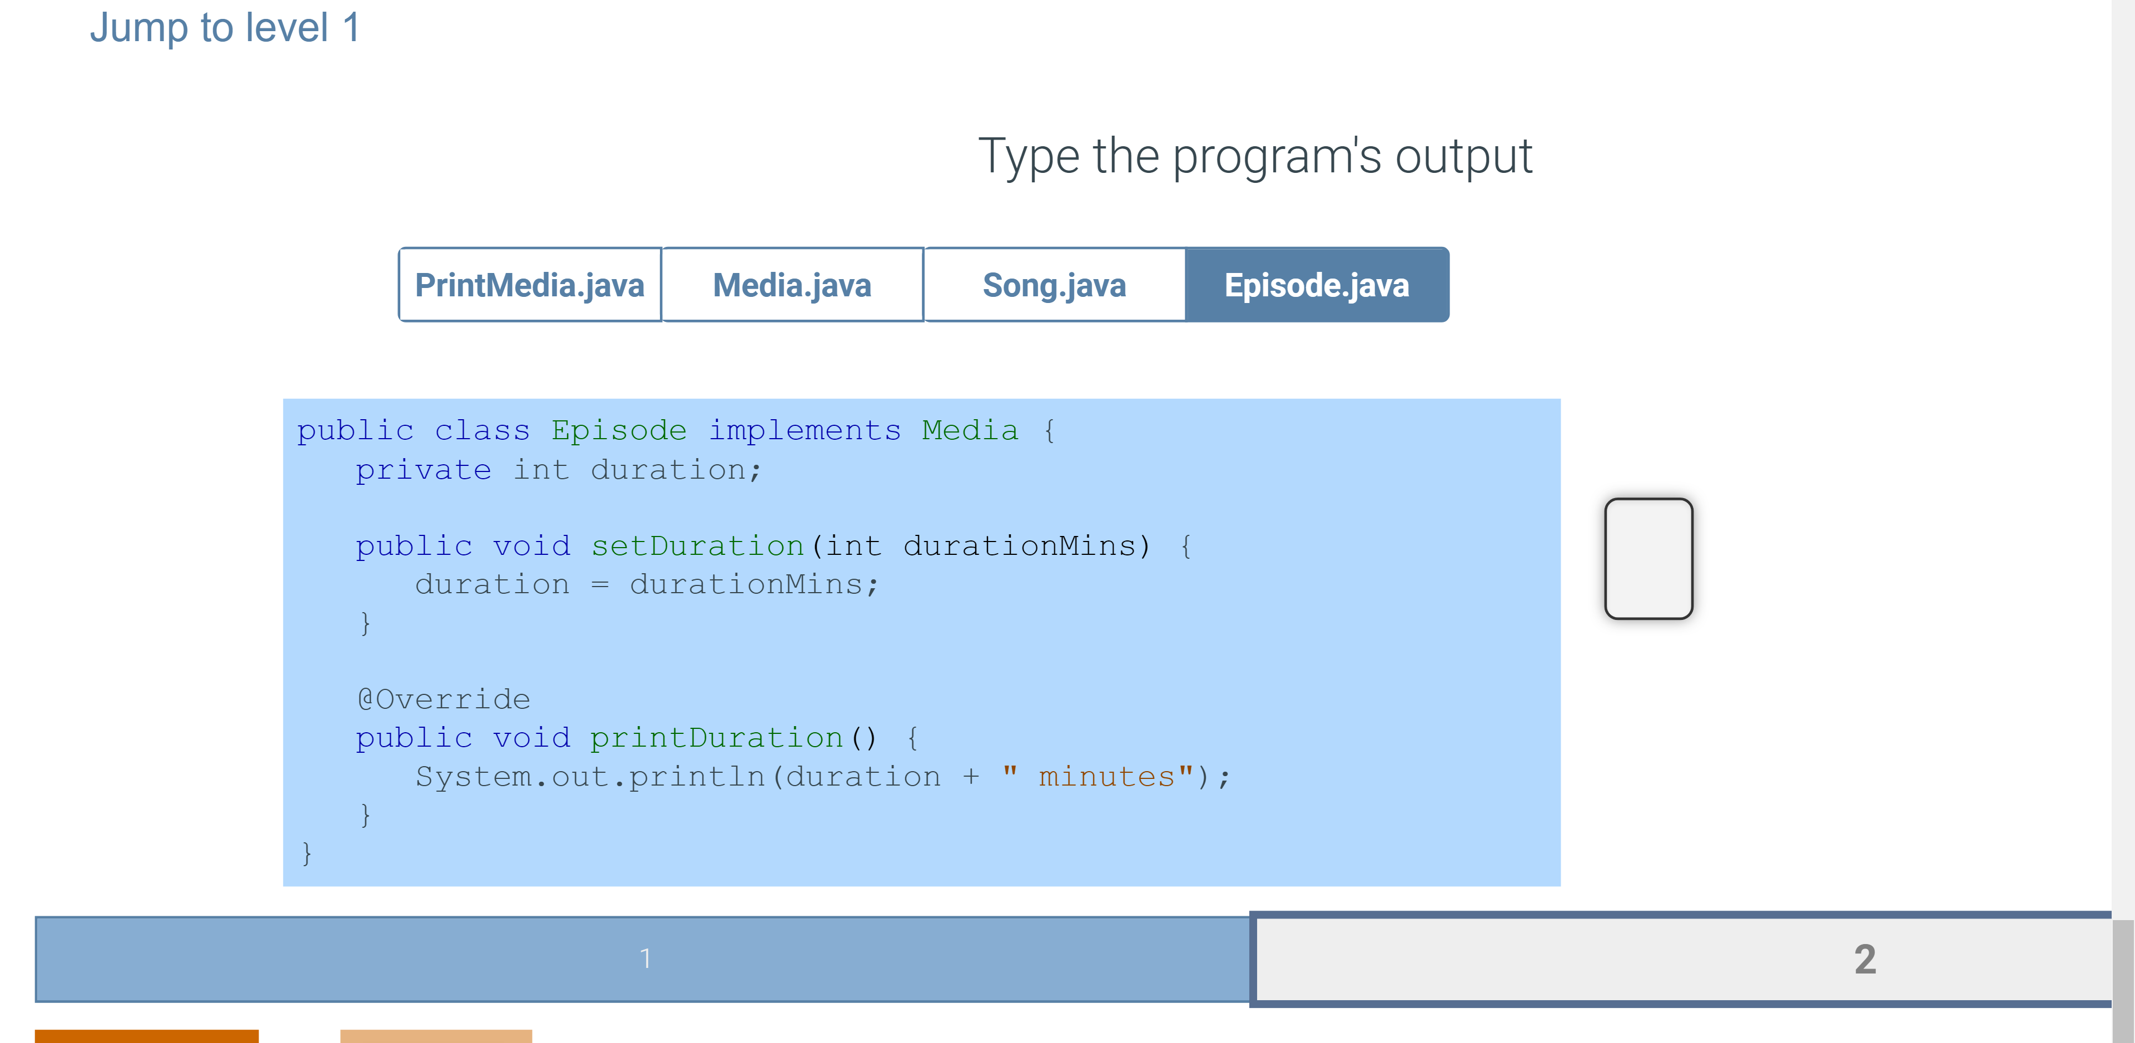Select the Song.java tab
2135x1043 pixels.
pyautogui.click(x=1054, y=285)
